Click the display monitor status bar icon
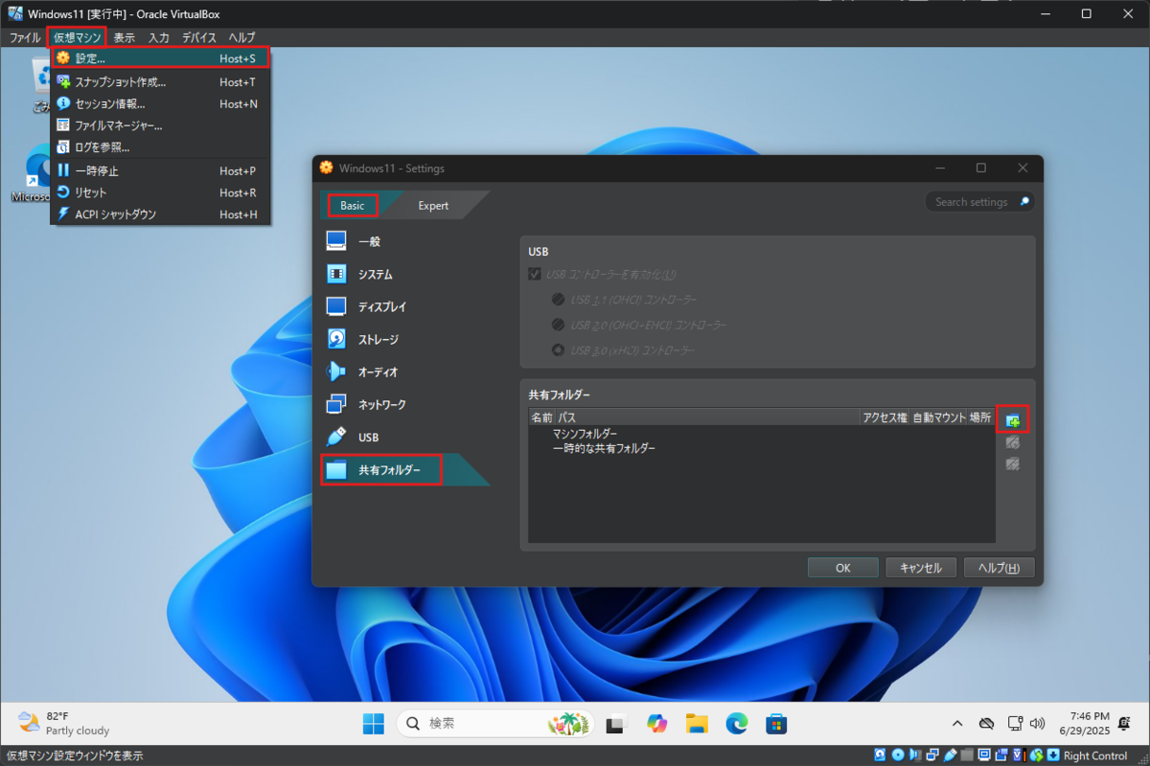 (x=984, y=755)
